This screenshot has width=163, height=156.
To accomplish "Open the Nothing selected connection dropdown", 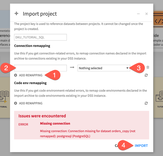I will (x=104, y=68).
